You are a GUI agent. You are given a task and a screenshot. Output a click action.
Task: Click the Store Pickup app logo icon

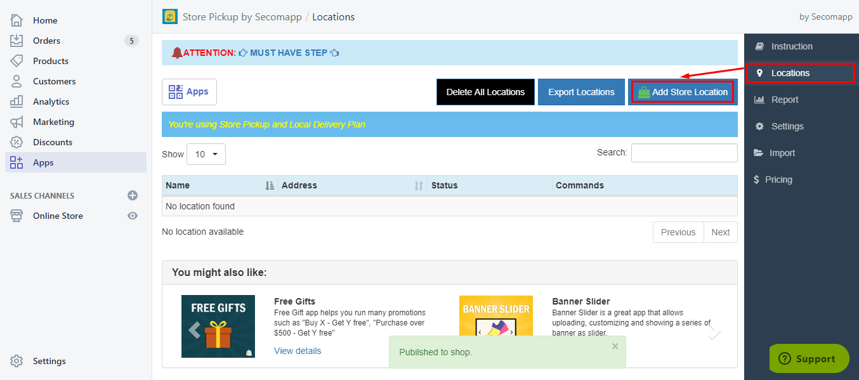pos(170,16)
